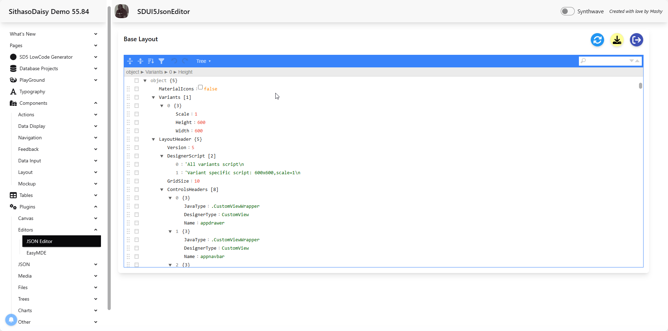Collapse all fields in JSON editor
This screenshot has height=331, width=668.
pos(140,61)
